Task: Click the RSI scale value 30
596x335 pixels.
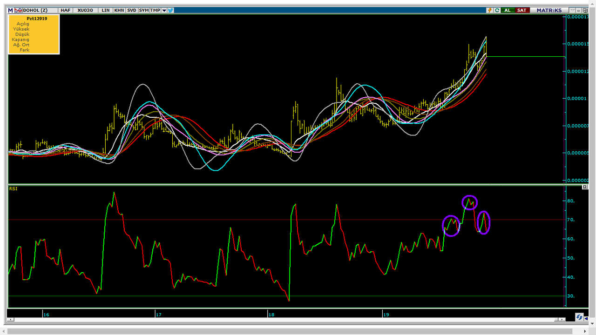Action: pyautogui.click(x=571, y=296)
